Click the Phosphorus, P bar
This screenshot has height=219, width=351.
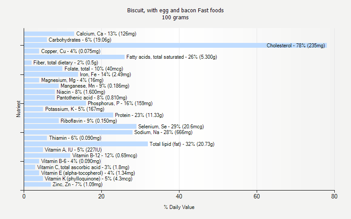pyautogui.click(x=55, y=103)
